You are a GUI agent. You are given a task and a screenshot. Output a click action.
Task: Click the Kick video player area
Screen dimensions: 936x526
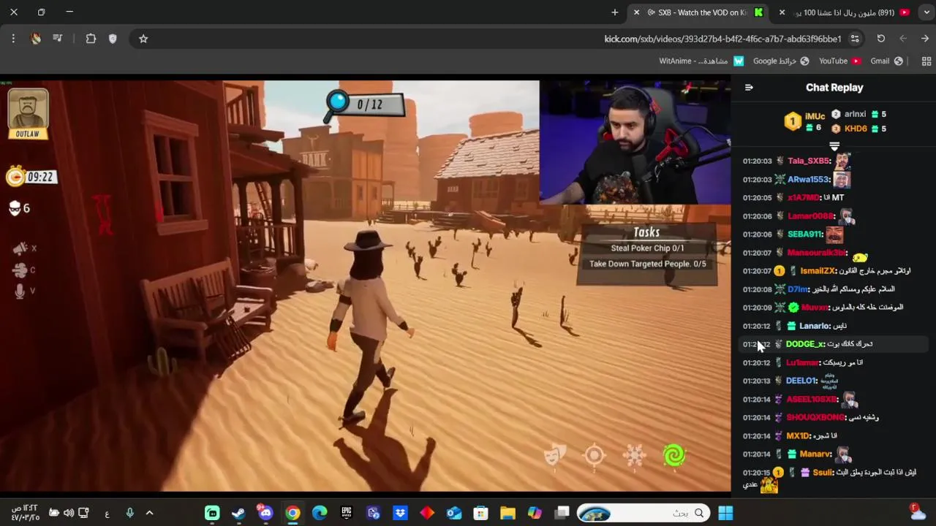366,285
